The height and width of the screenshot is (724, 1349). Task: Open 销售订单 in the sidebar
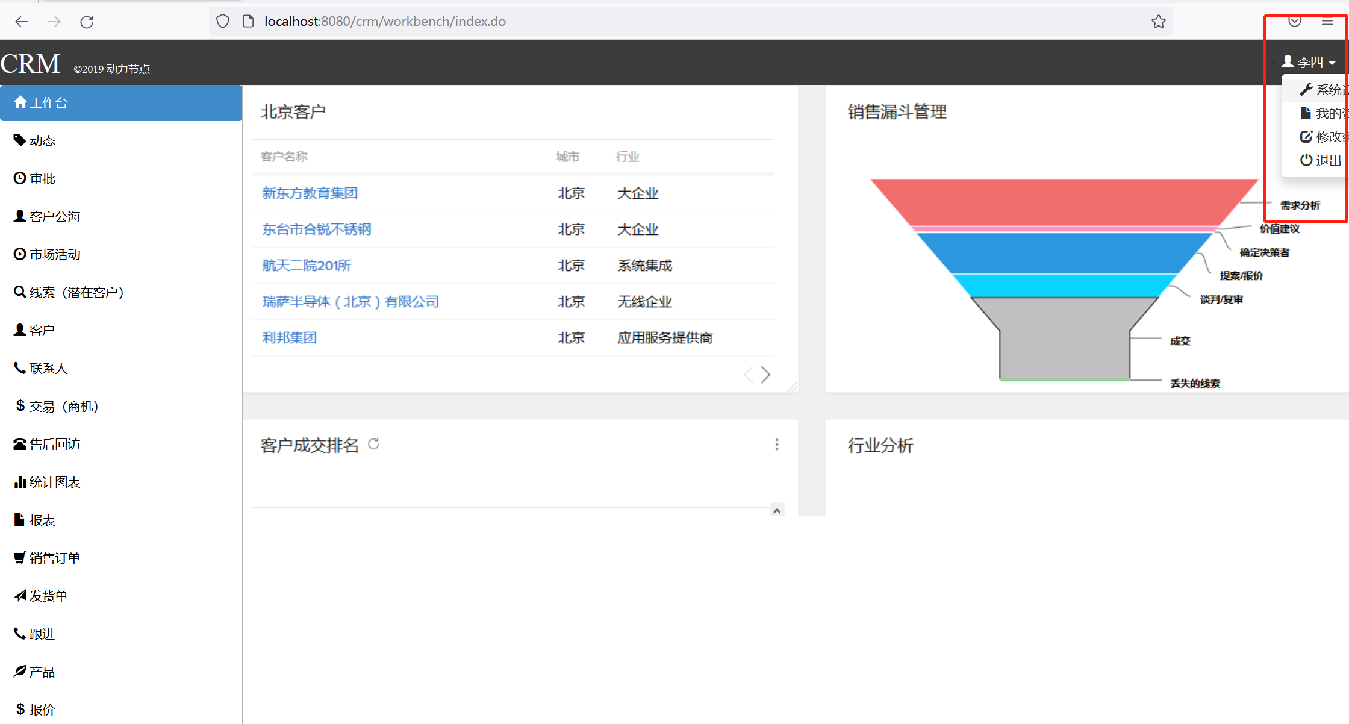[x=54, y=558]
